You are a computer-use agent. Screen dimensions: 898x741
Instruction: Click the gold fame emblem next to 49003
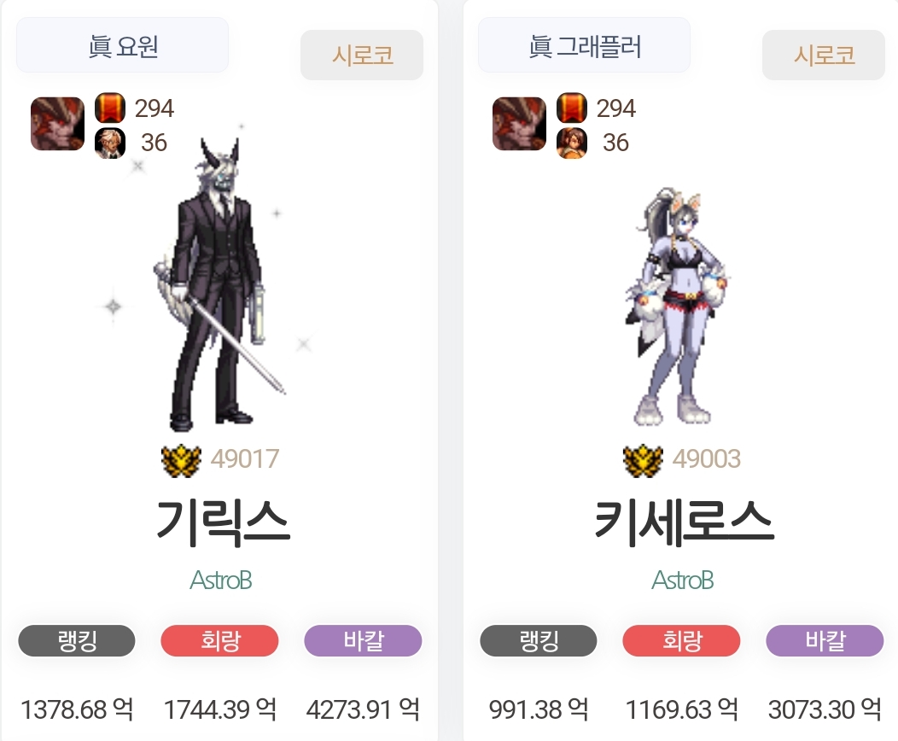(x=643, y=460)
